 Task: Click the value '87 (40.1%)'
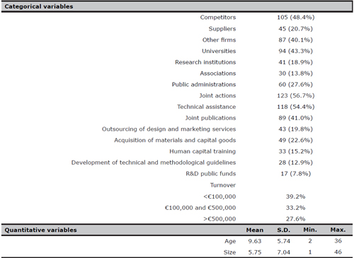[x=295, y=40]
